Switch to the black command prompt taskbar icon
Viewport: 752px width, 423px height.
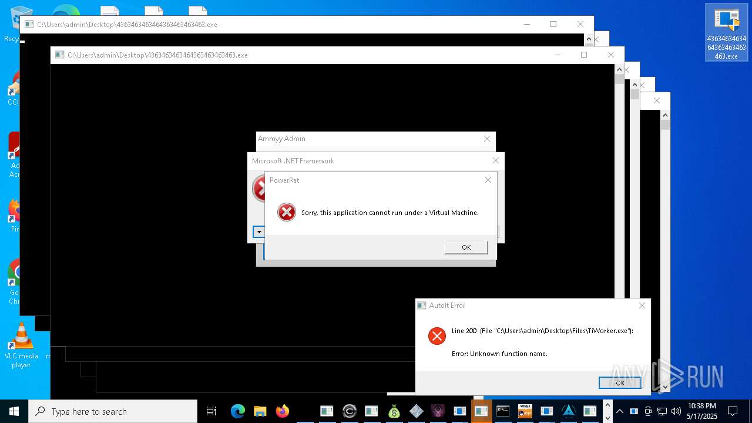(503, 411)
